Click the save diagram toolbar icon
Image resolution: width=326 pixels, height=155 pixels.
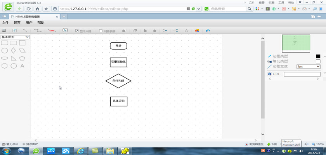click(4, 31)
